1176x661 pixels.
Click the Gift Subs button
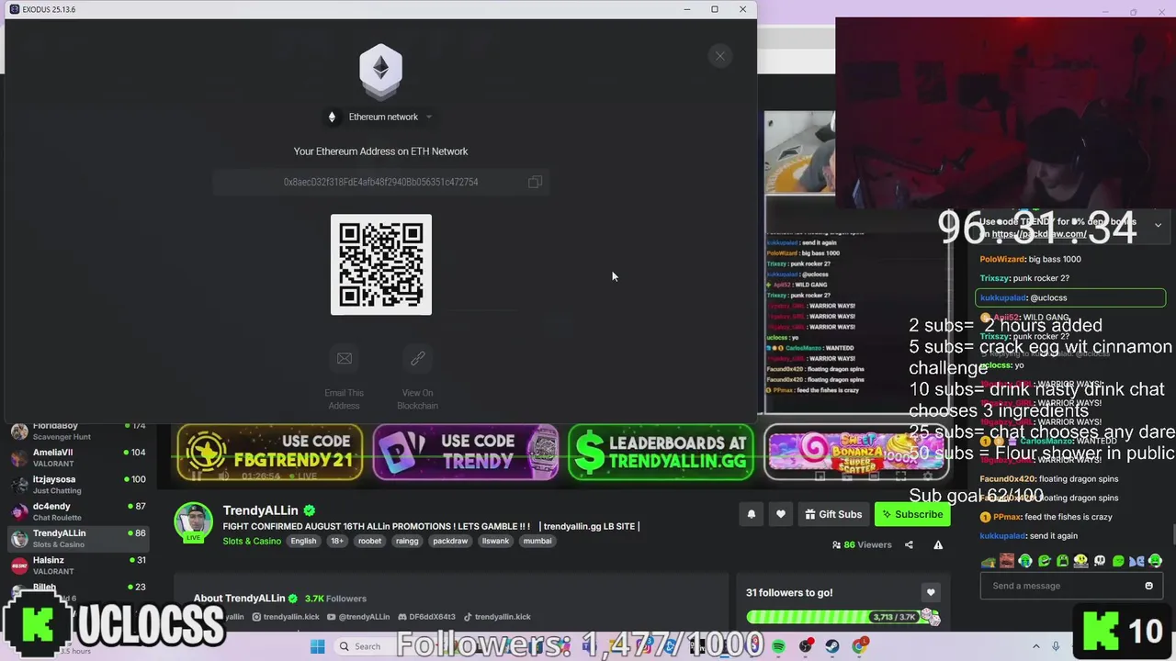point(833,515)
